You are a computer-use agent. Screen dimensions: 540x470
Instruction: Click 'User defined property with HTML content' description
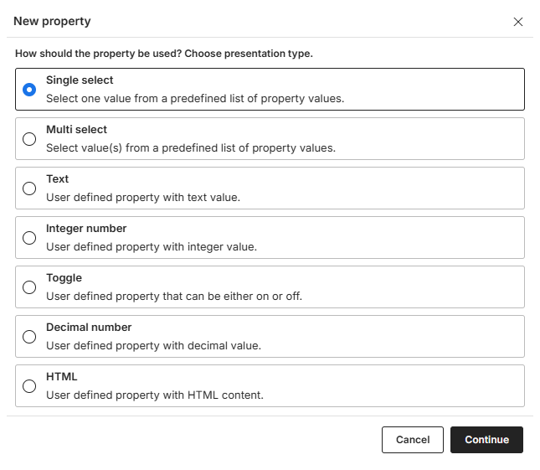tap(155, 395)
